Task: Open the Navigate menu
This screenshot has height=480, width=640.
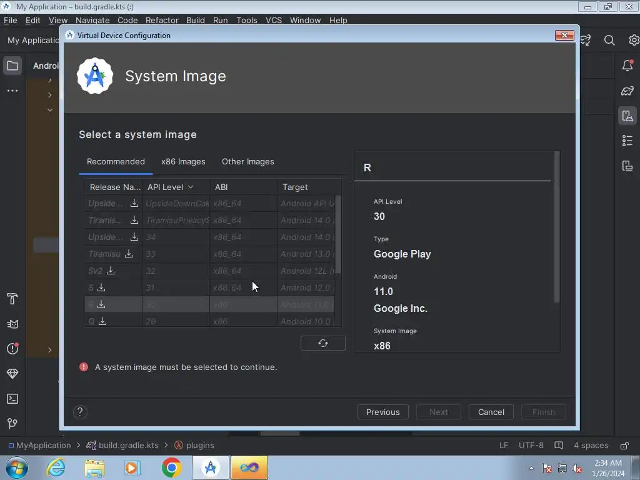Action: pyautogui.click(x=92, y=20)
